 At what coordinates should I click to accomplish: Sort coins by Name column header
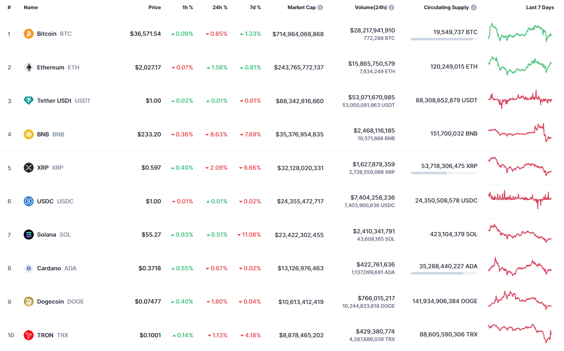[x=31, y=7]
